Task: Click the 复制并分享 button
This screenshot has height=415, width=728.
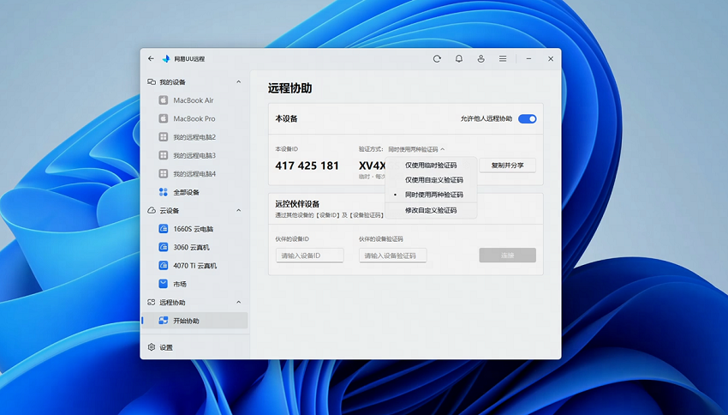Action: point(507,165)
